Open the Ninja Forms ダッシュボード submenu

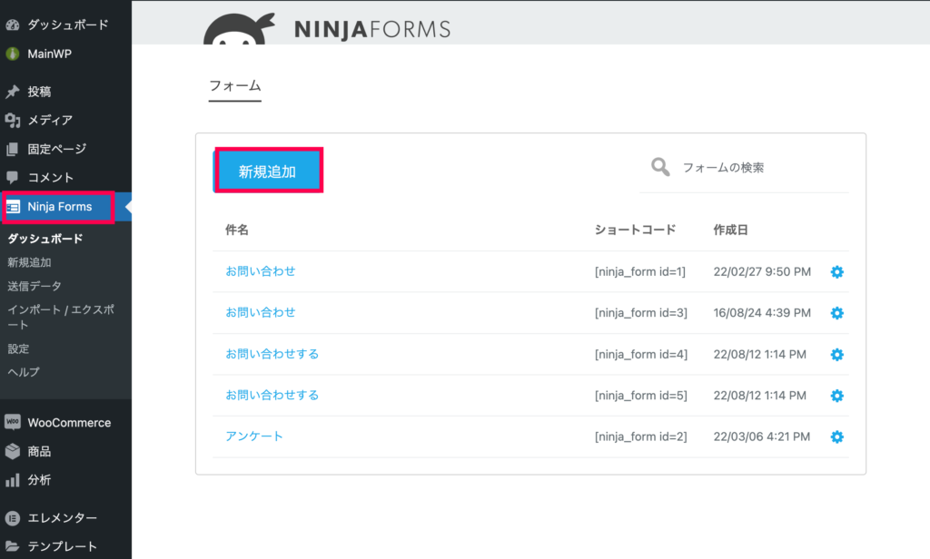(x=45, y=239)
